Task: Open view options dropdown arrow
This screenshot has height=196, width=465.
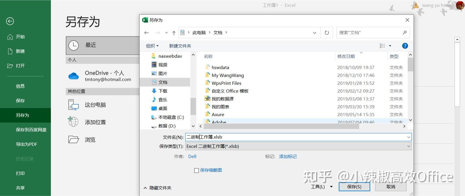Action: point(390,46)
